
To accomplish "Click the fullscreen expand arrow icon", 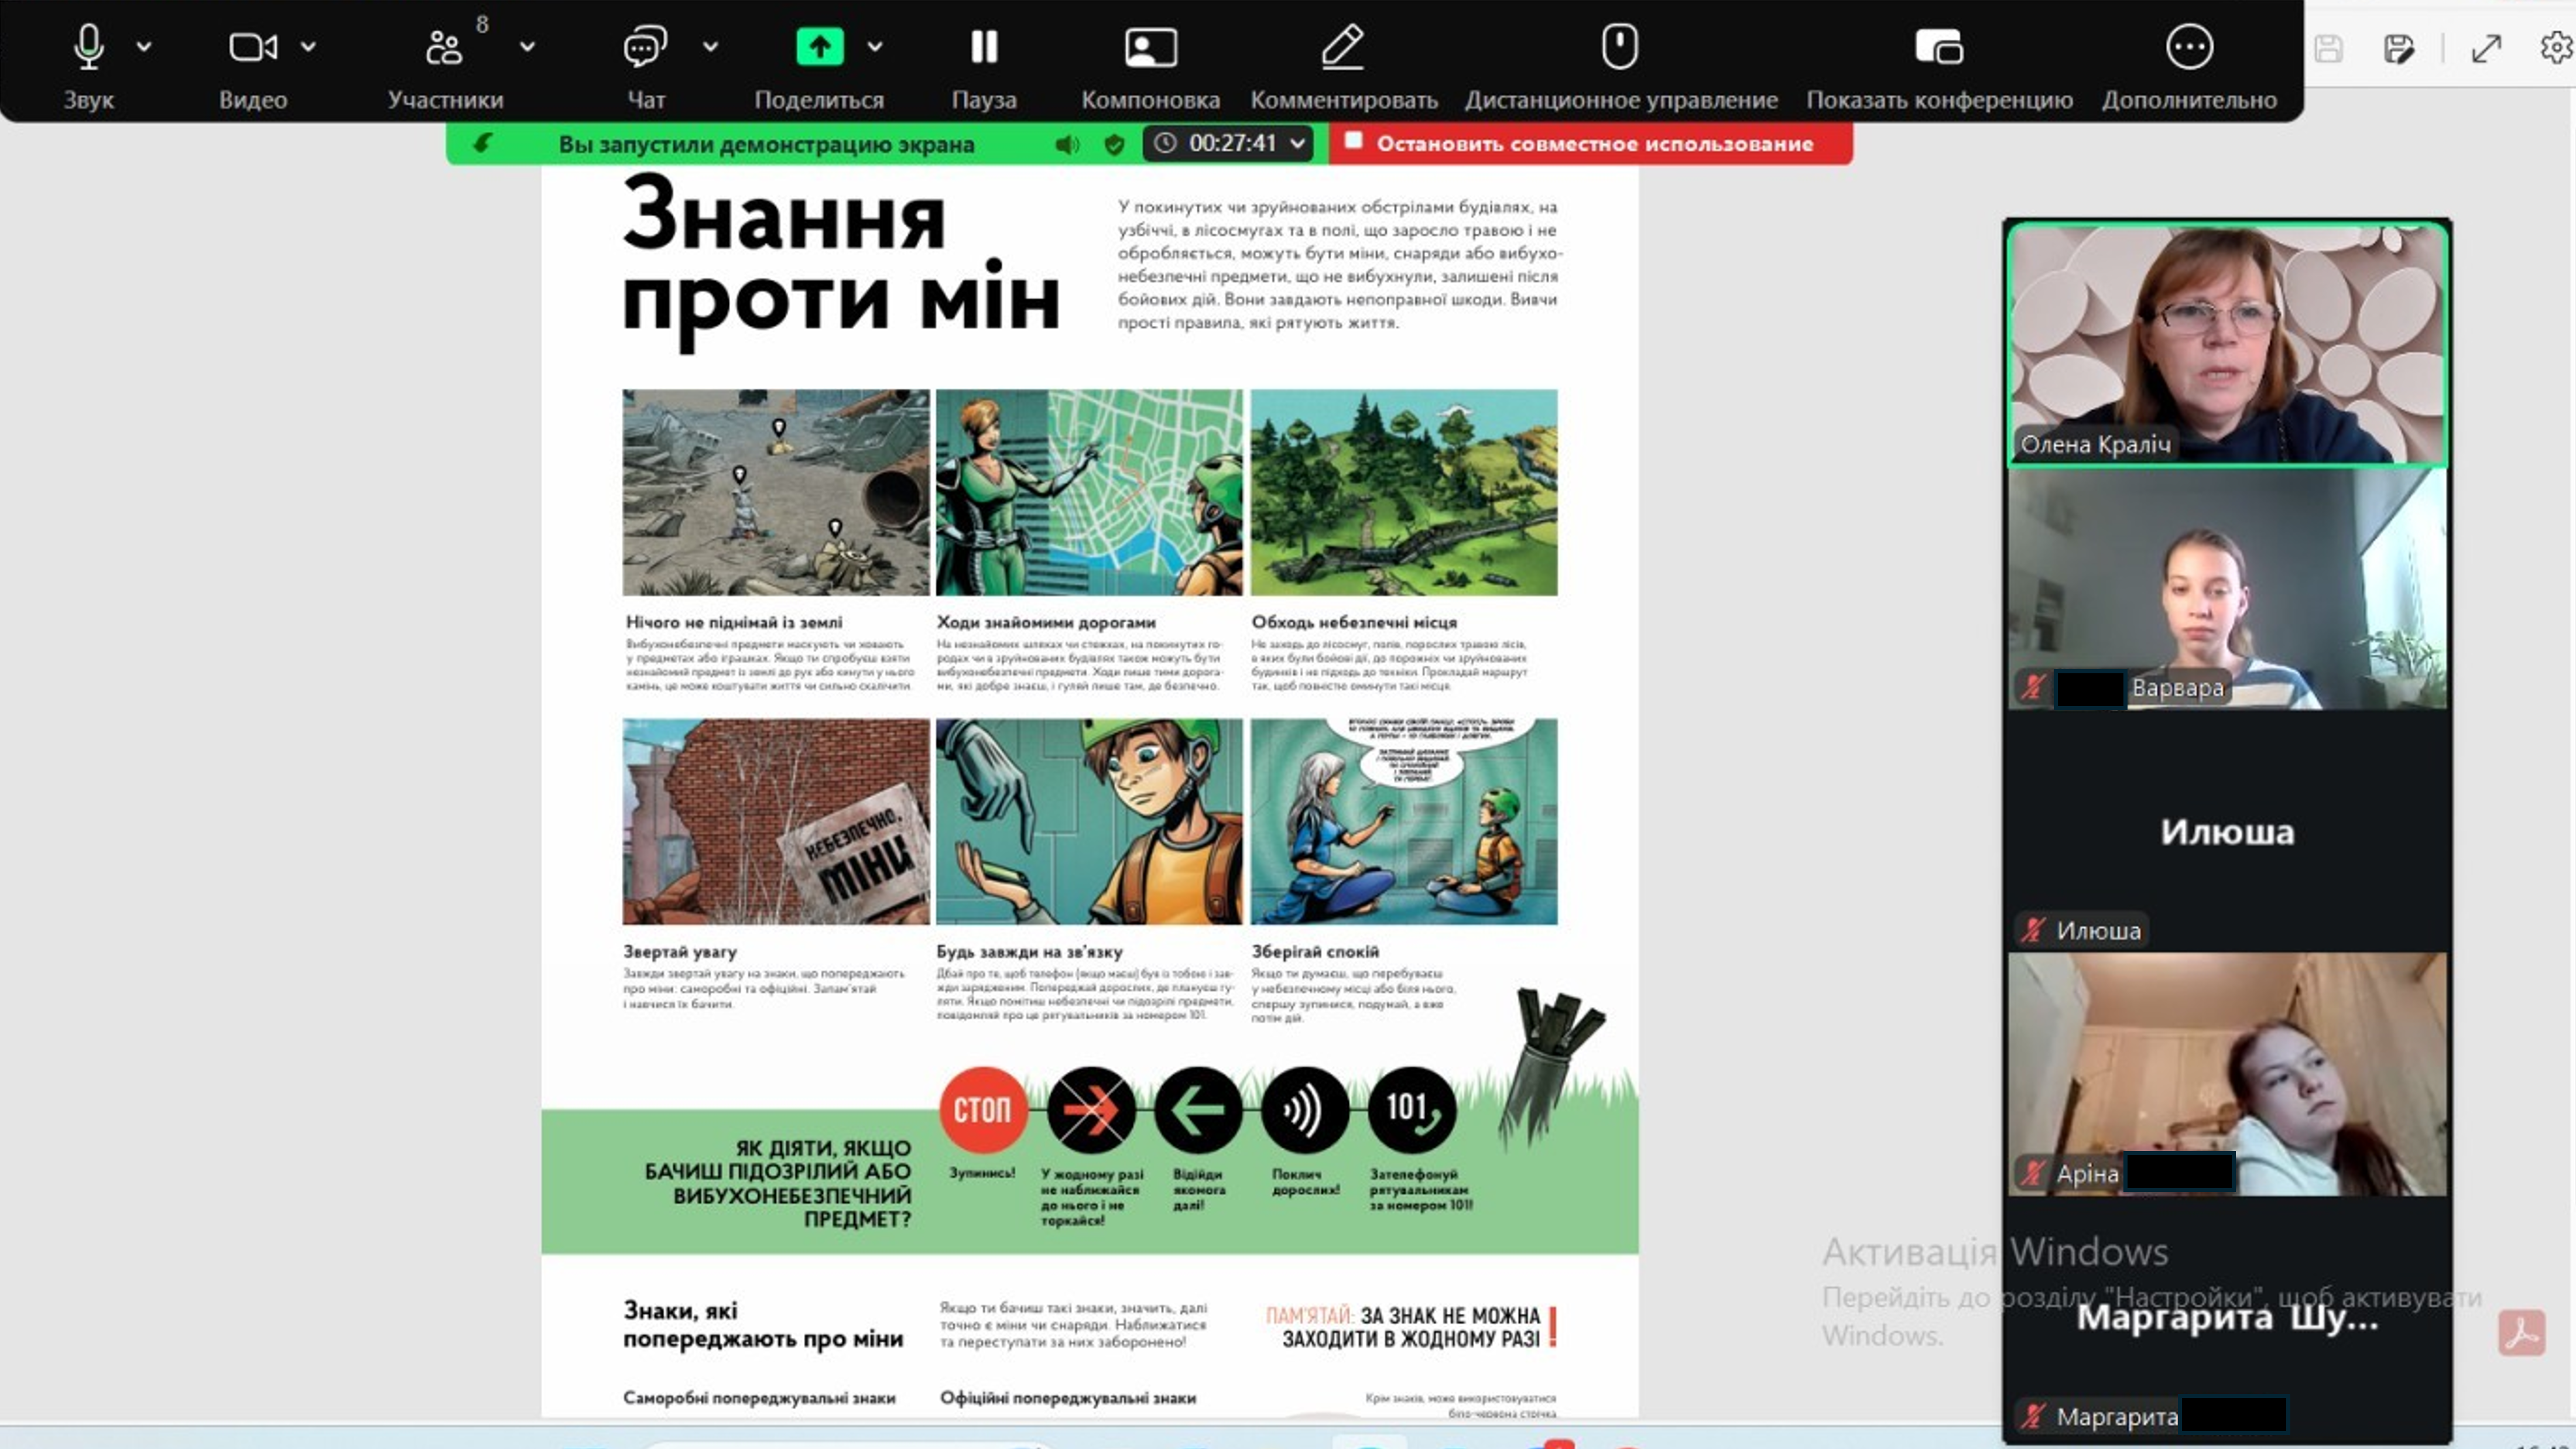I will [x=2486, y=48].
